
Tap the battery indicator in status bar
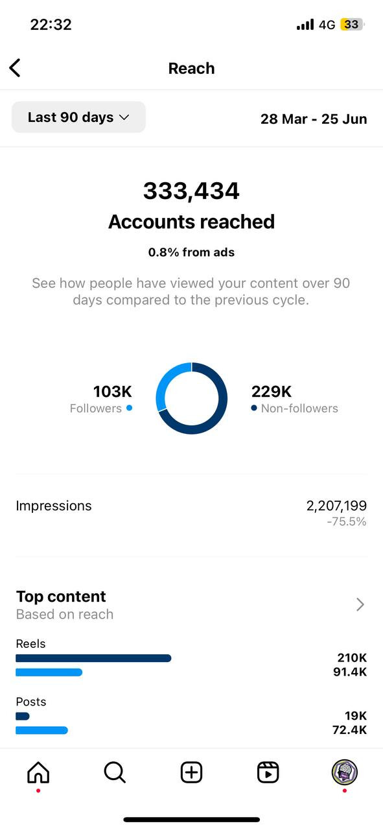click(x=353, y=25)
